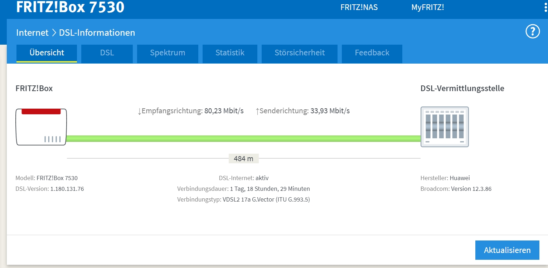548x268 pixels.
Task: Click the FRITZ!Box router illustration
Action: [x=41, y=127]
